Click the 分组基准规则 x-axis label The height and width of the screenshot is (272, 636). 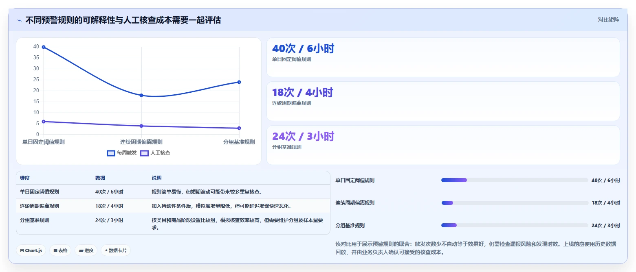pyautogui.click(x=239, y=142)
